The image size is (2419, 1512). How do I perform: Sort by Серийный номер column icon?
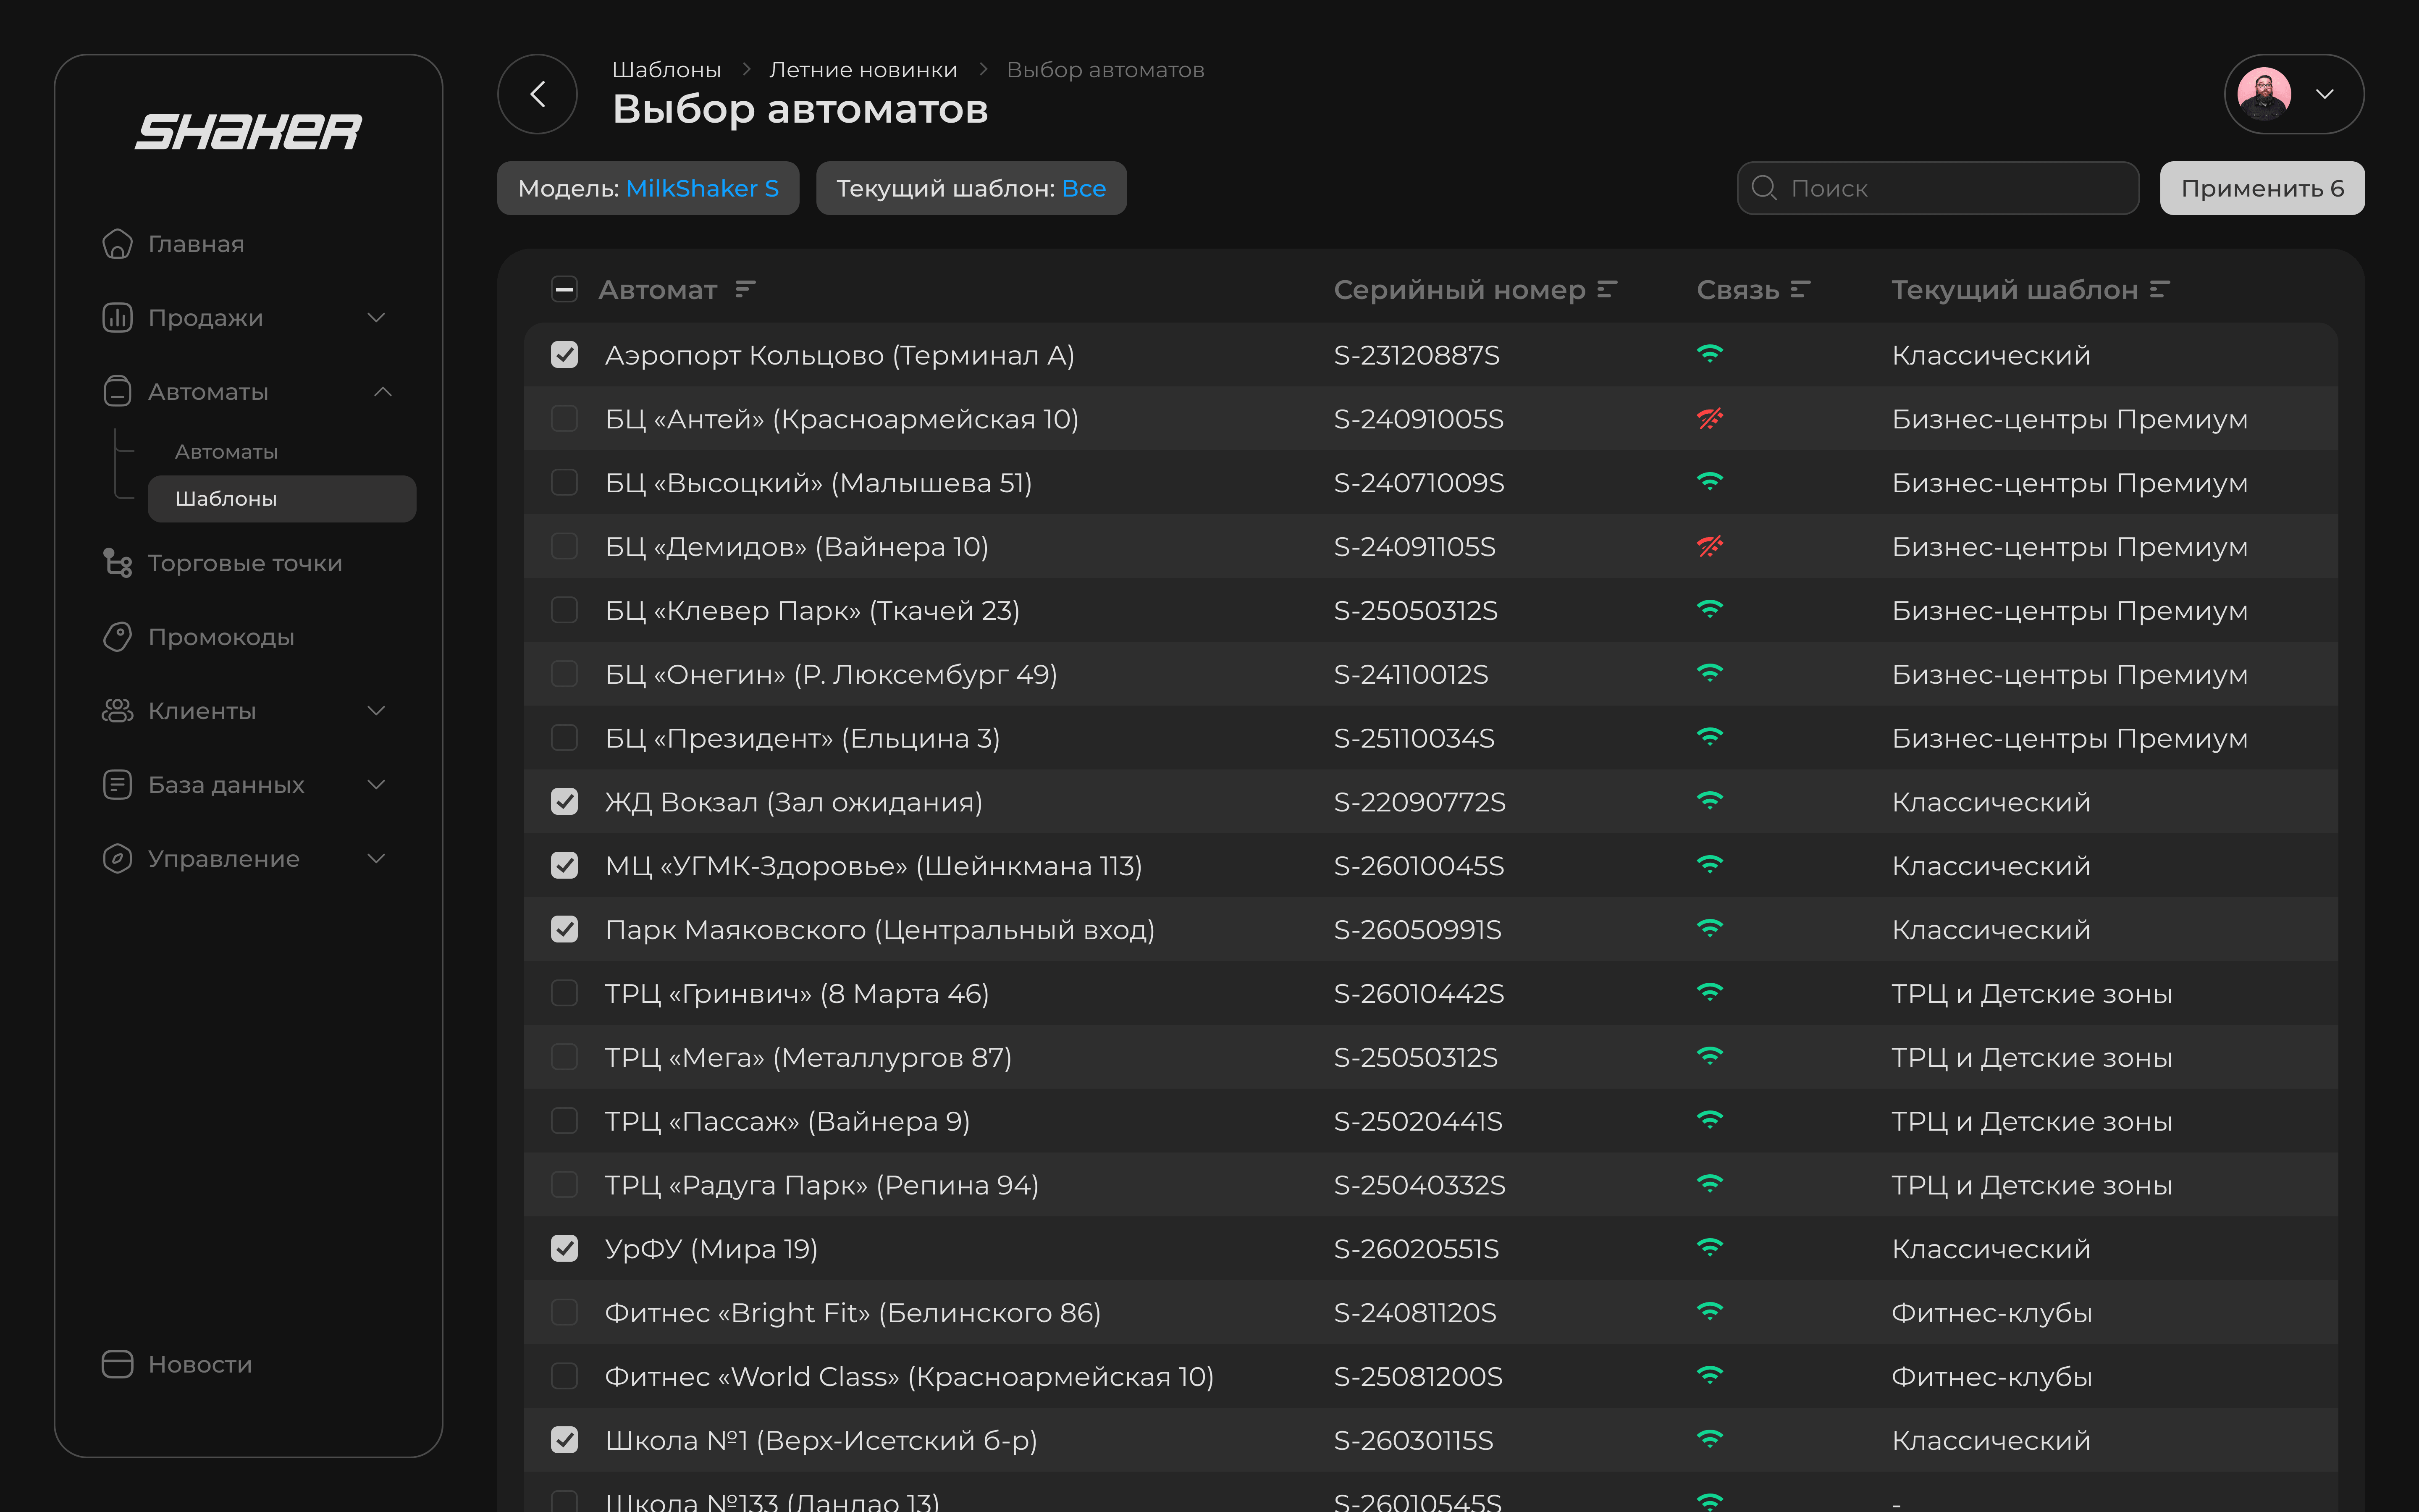(1606, 290)
